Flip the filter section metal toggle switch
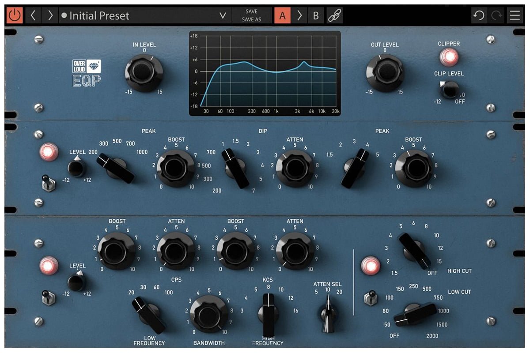Image resolution: width=530 pixels, height=353 pixels. (370, 297)
